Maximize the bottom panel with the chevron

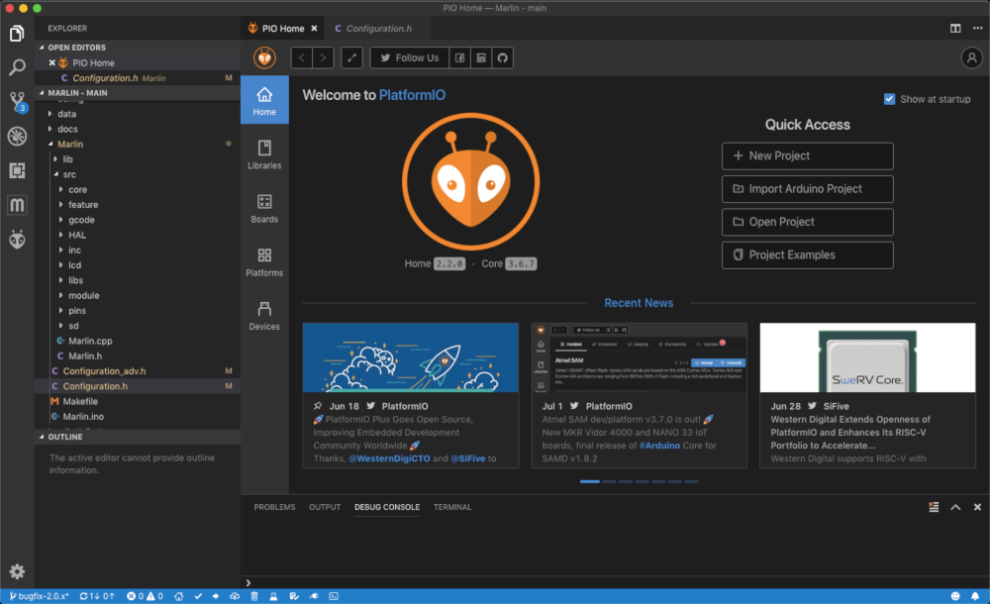pos(956,507)
